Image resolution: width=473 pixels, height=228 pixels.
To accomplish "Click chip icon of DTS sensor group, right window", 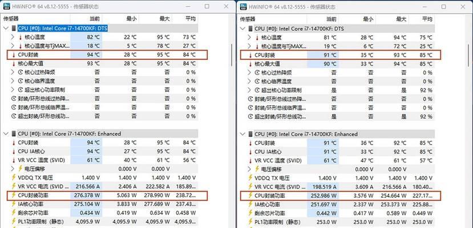I will [x=250, y=28].
